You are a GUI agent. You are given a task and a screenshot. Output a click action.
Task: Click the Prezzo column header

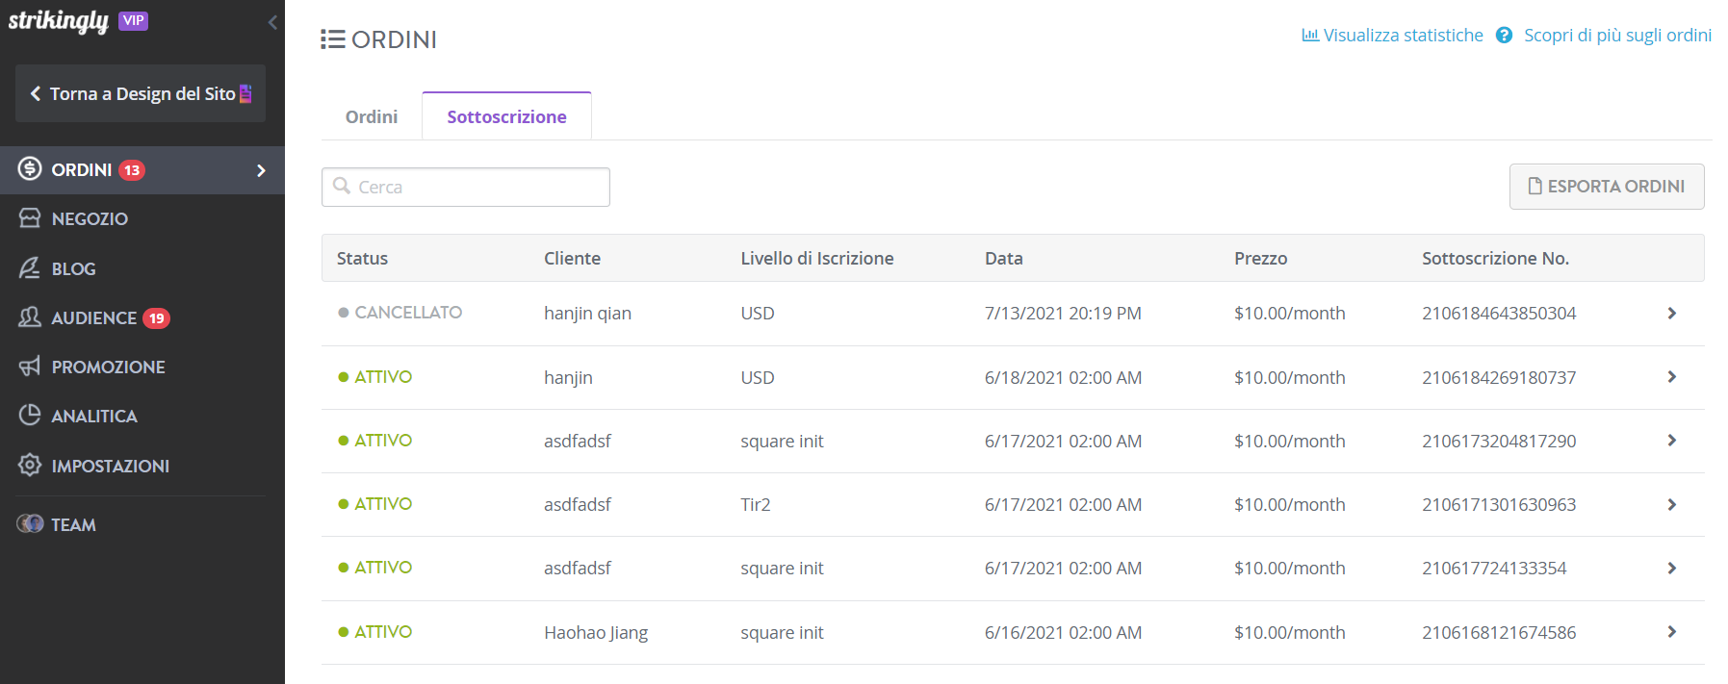(x=1261, y=258)
